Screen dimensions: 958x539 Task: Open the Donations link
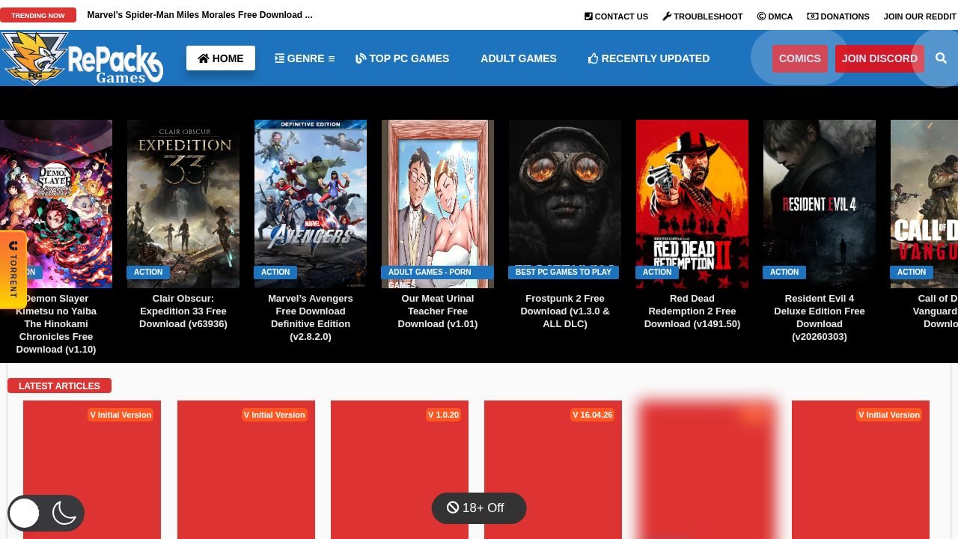tap(838, 16)
